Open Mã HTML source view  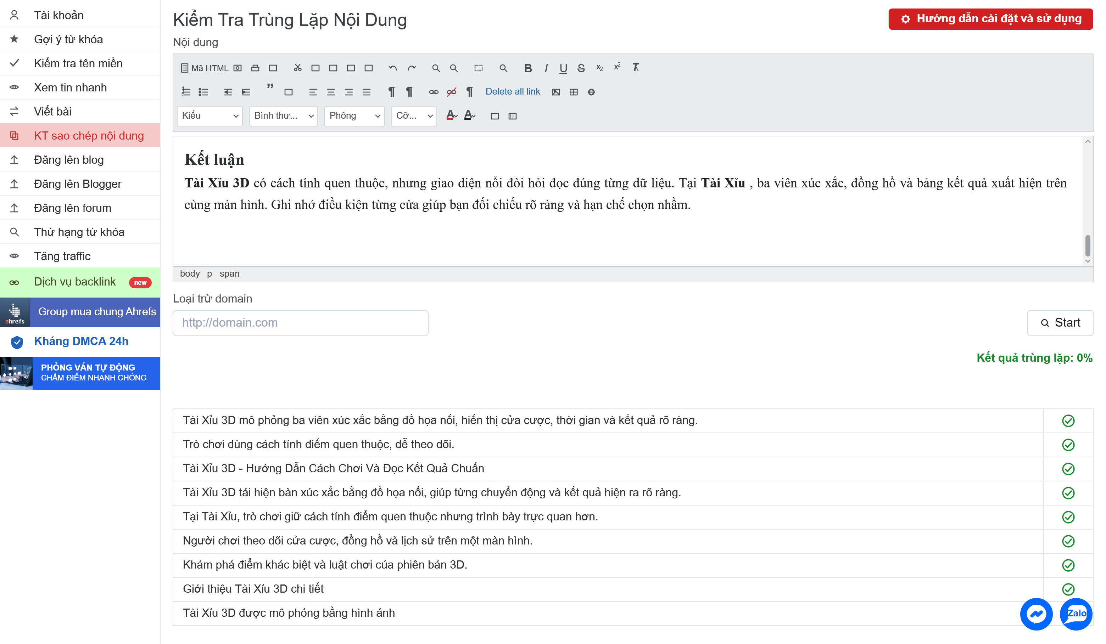tap(205, 68)
